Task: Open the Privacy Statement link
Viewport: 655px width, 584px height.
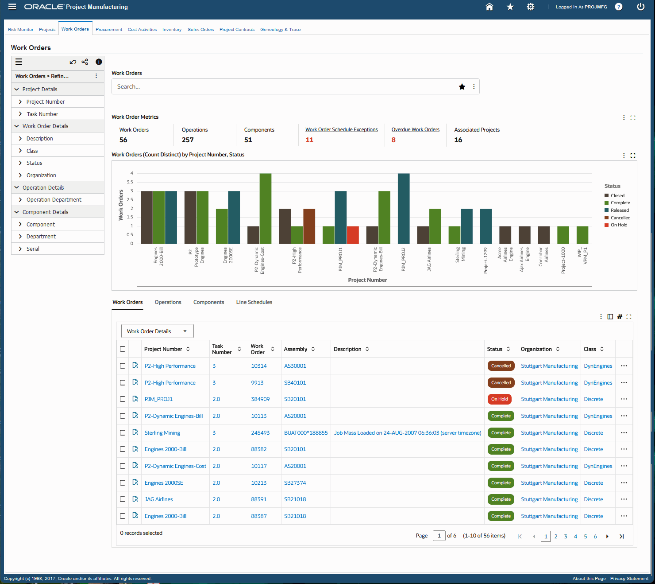Action: point(629,579)
